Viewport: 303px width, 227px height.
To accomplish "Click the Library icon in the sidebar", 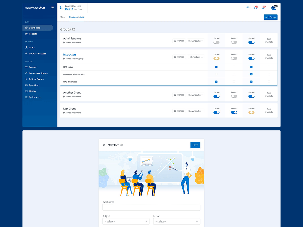I will [27, 91].
